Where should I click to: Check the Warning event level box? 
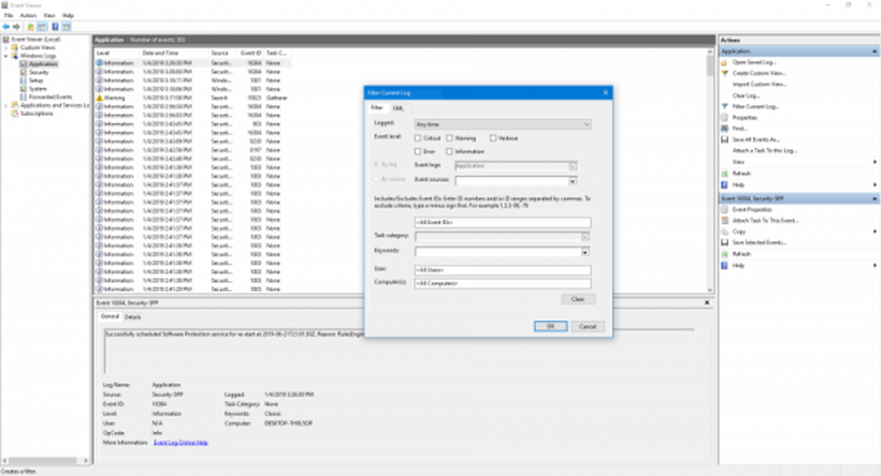click(x=449, y=138)
